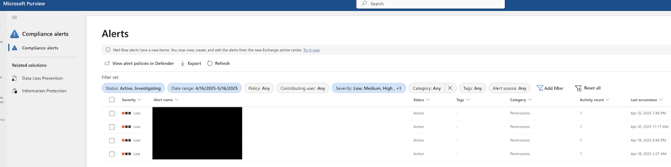Click into the Search box
The width and height of the screenshot is (671, 167).
point(431,4)
